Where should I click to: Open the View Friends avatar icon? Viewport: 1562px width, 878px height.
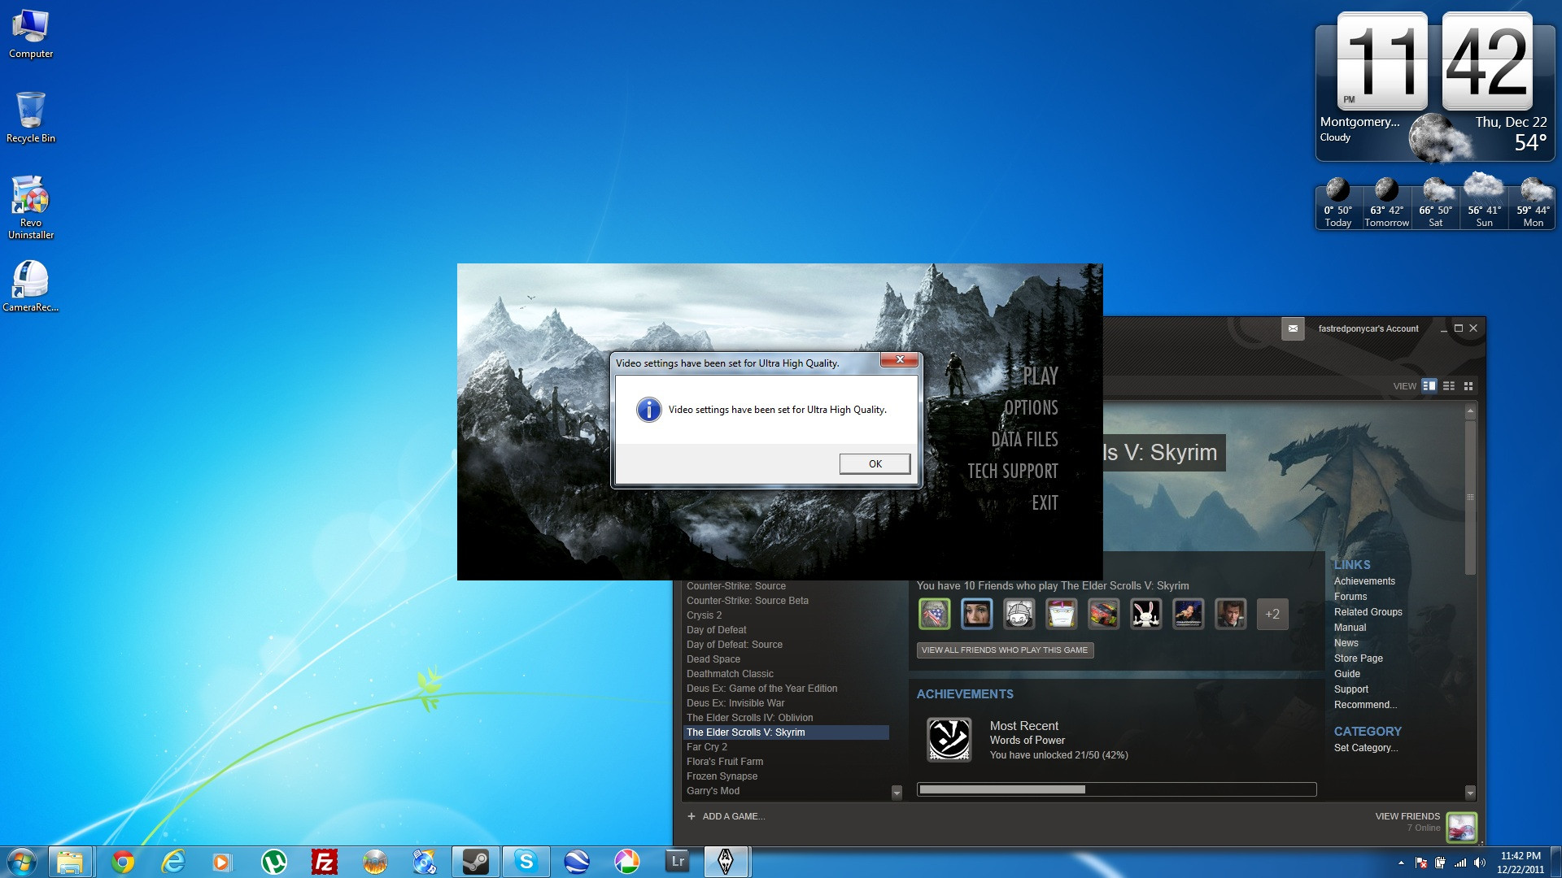(x=1461, y=827)
